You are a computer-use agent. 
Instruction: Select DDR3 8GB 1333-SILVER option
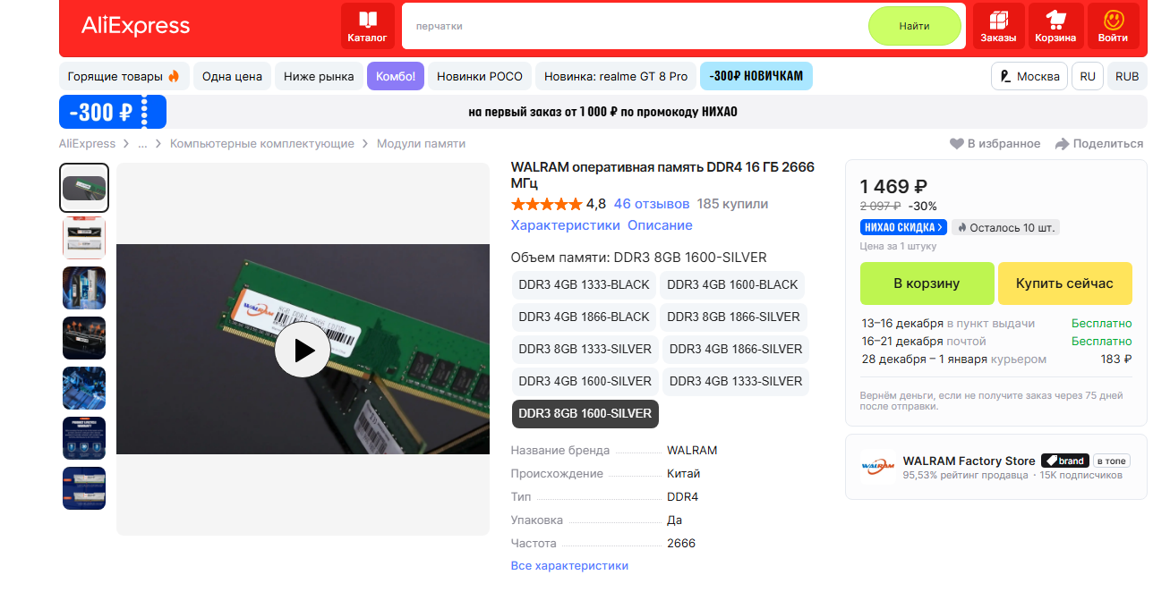(x=585, y=349)
